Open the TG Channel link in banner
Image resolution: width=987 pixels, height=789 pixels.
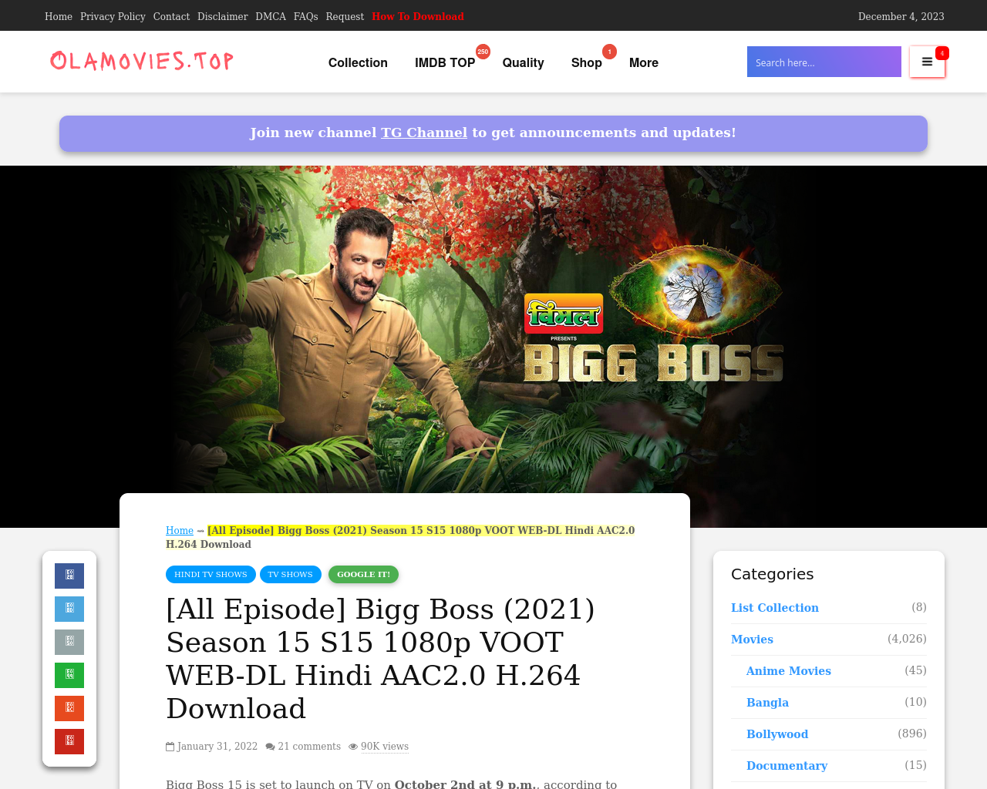click(x=424, y=133)
